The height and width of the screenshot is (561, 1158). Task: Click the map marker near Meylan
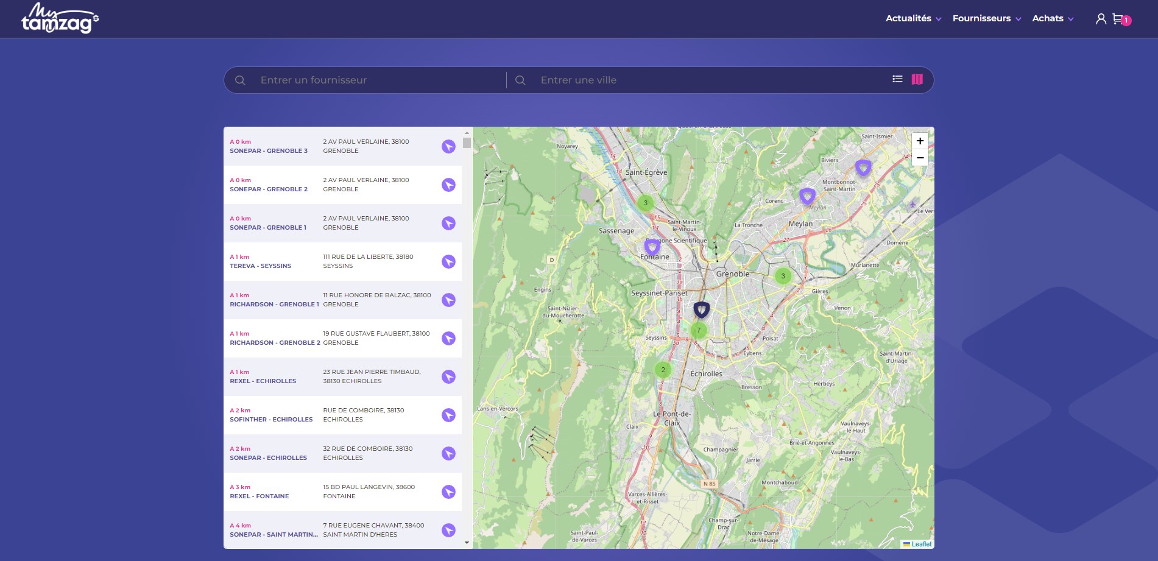(807, 196)
